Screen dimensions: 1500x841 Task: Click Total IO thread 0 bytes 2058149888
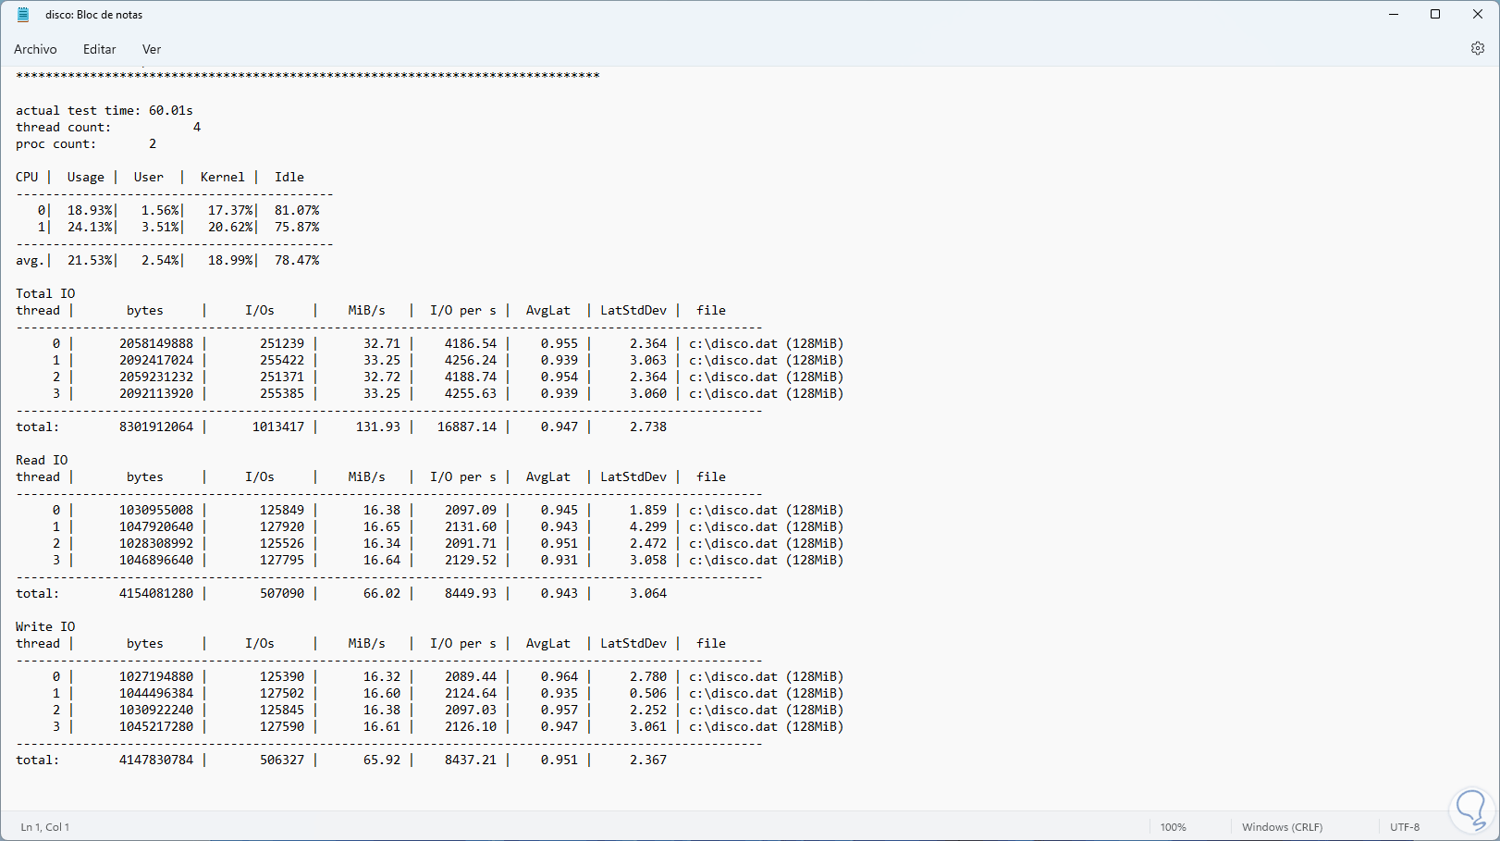click(156, 343)
